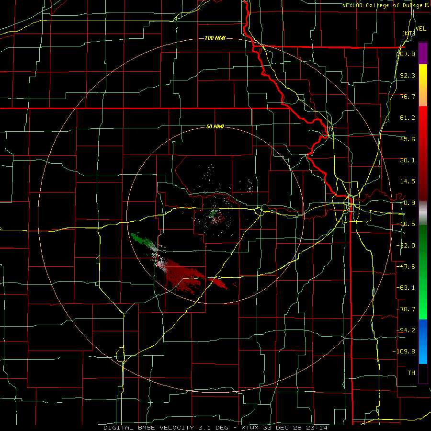This screenshot has width=431, height=431.
Task: Click the small green echo at radar center
Action: pos(213,213)
